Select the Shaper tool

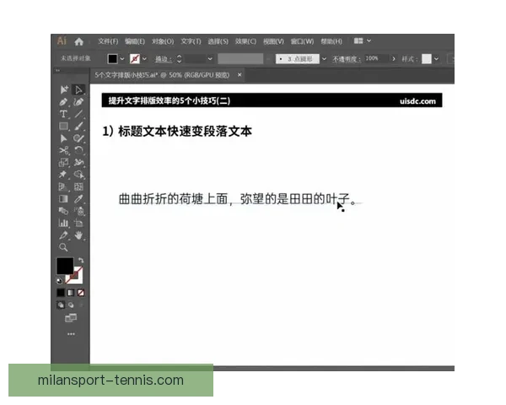pos(78,138)
